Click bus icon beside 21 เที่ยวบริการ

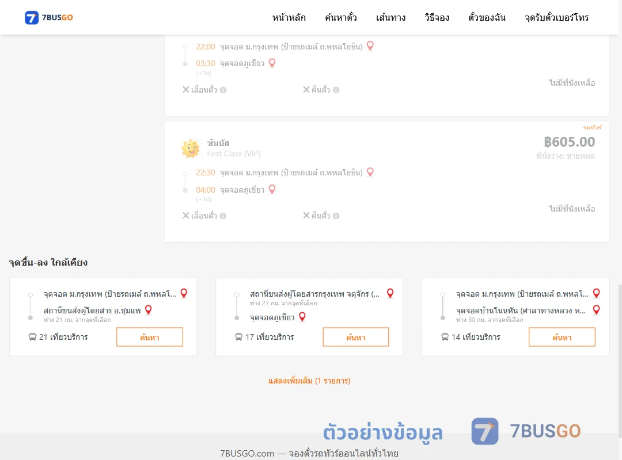32,337
